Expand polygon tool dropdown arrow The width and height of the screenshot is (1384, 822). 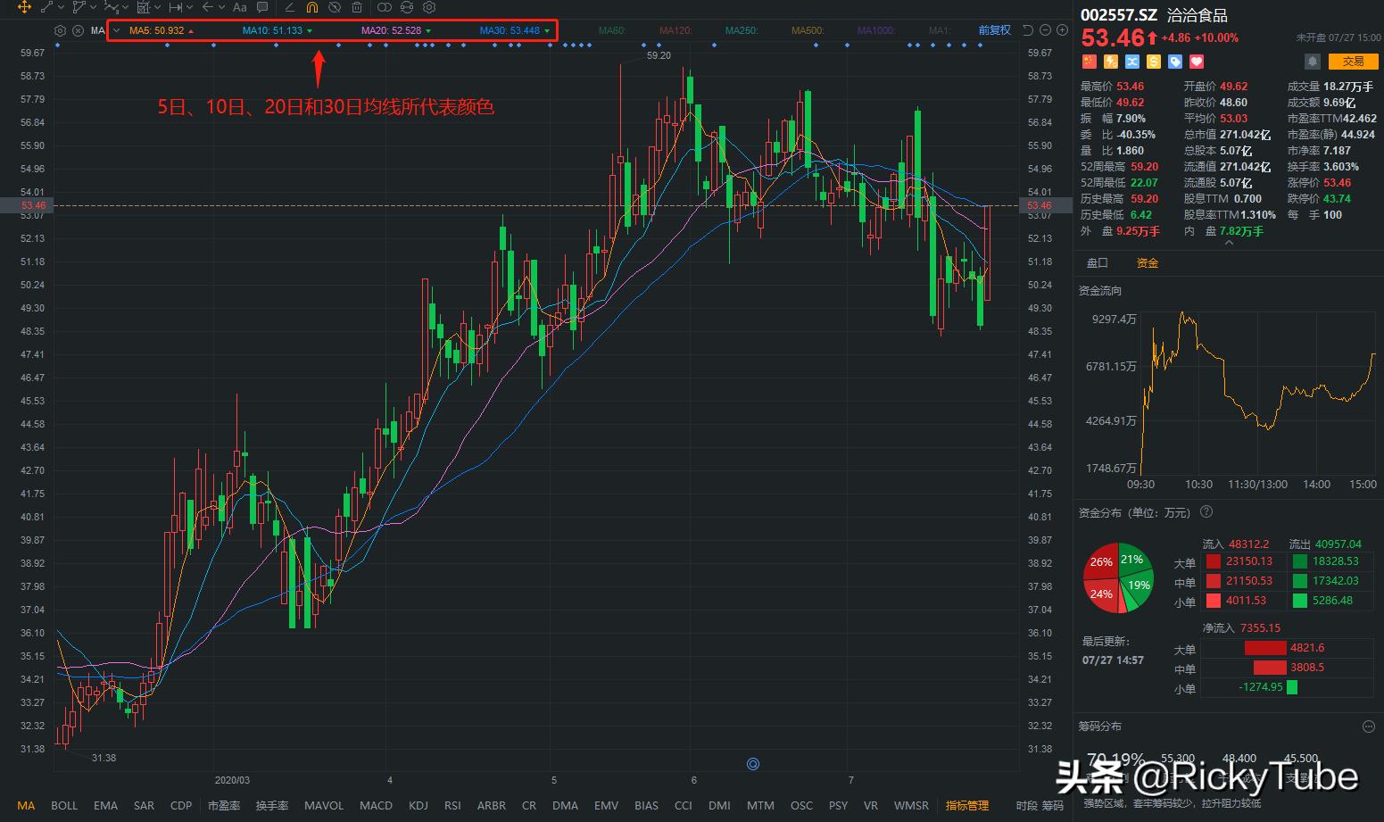point(91,7)
